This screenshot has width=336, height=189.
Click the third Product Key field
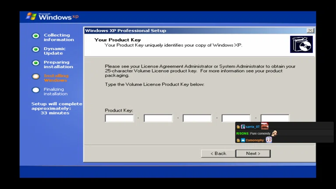(197, 118)
